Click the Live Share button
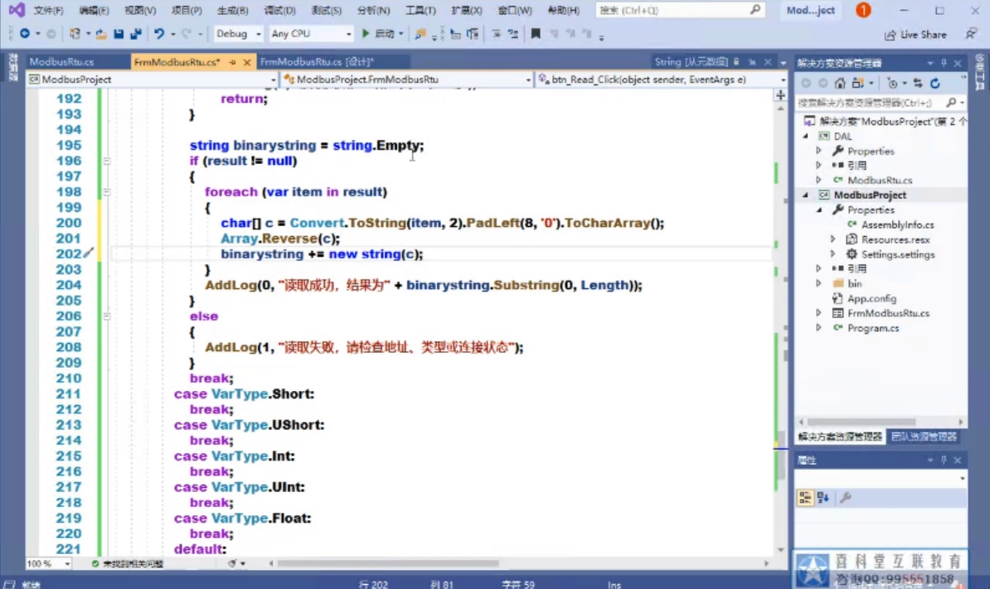Viewport: 990px width, 589px height. [x=915, y=35]
